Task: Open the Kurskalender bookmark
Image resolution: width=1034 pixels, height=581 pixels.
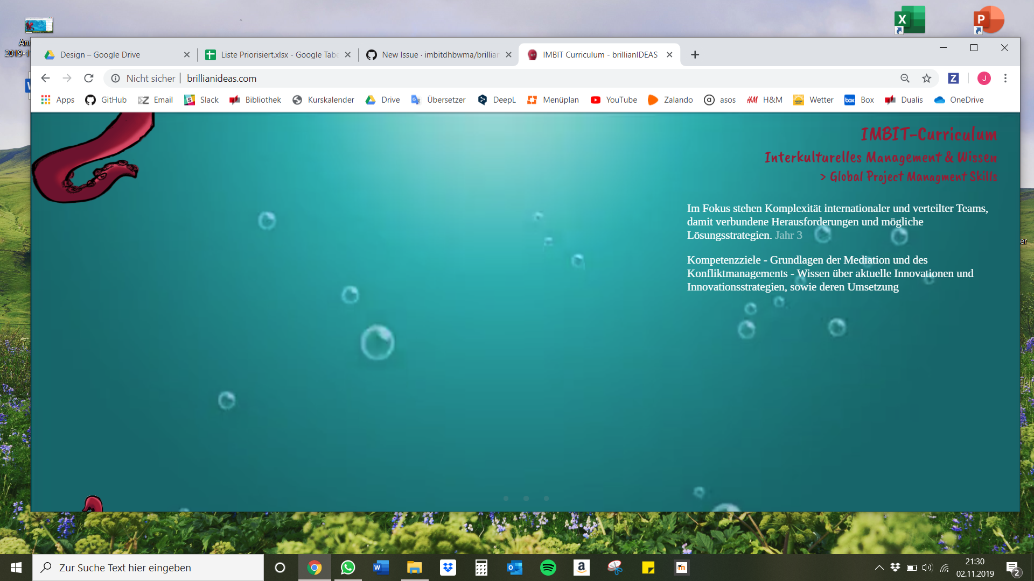Action: coord(323,100)
